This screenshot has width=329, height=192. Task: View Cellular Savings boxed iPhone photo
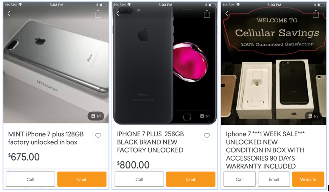274,63
